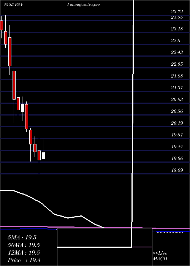Select the 18.69 price axis label

(177, 170)
